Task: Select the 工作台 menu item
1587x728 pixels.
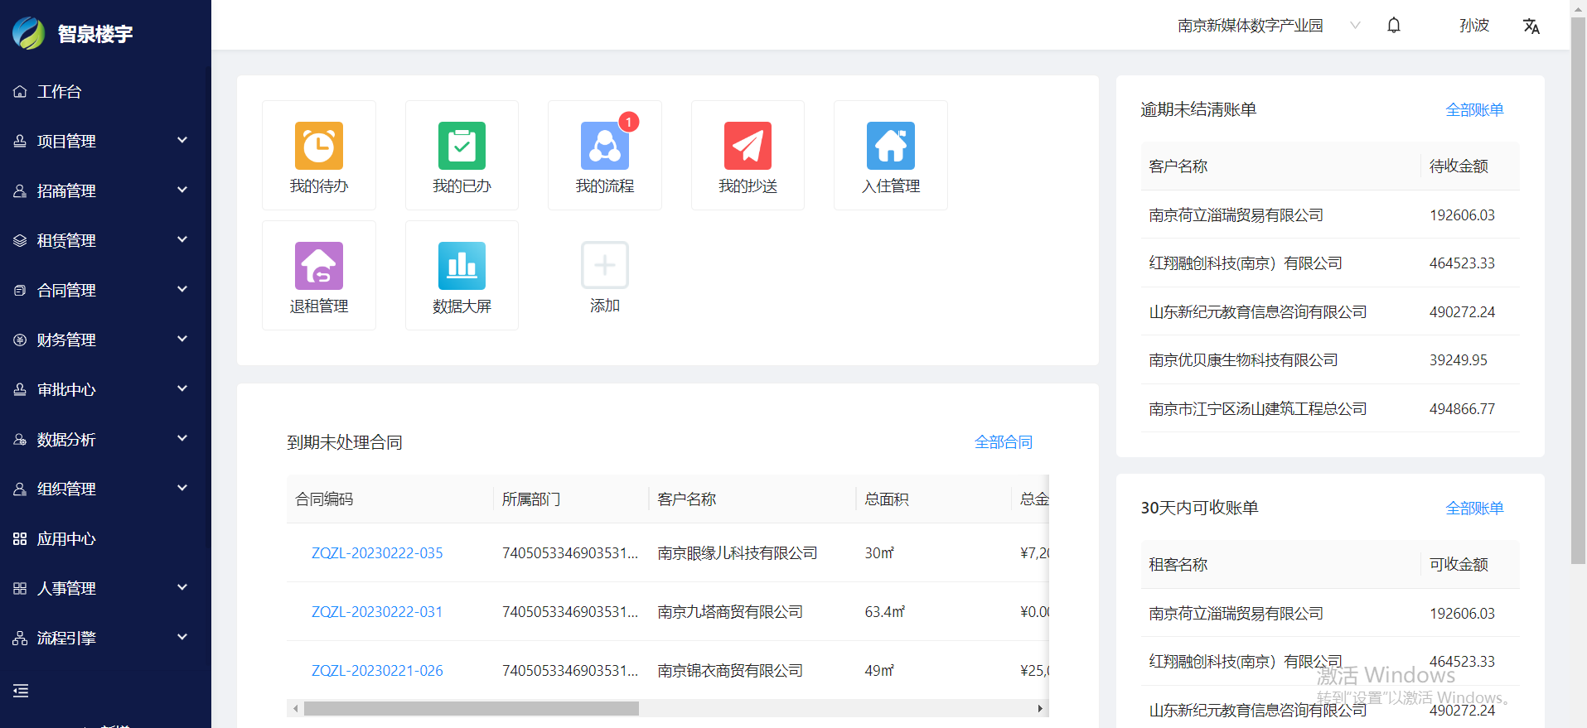Action: point(104,92)
